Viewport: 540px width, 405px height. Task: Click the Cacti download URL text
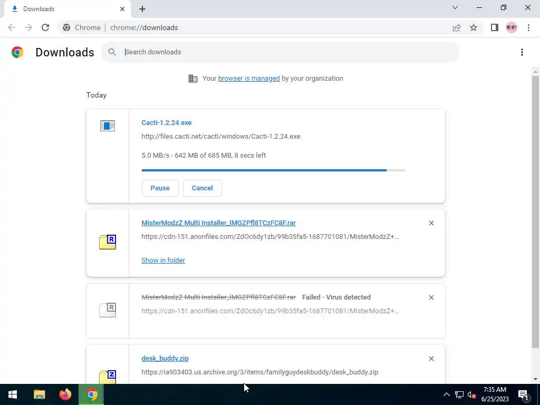tap(221, 137)
